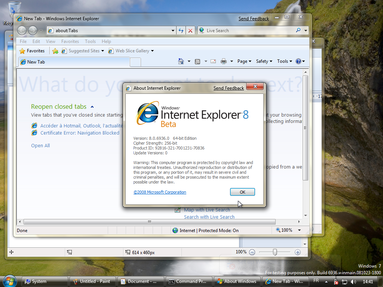Viewport: 383px width, 287px height.
Task: Close the About Internet Explorer dialog
Action: (255, 86)
